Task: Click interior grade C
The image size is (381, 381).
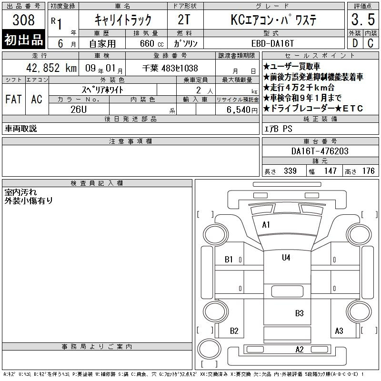Action: point(371,43)
